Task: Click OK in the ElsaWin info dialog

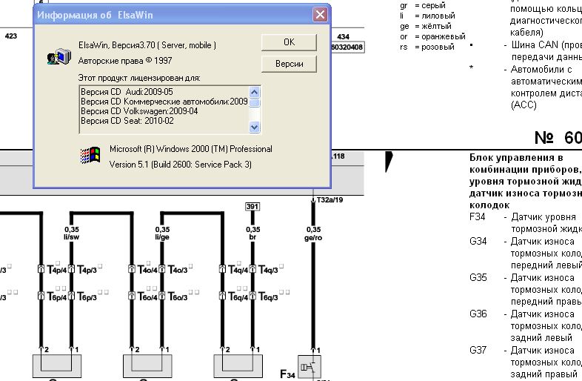Action: point(289,42)
